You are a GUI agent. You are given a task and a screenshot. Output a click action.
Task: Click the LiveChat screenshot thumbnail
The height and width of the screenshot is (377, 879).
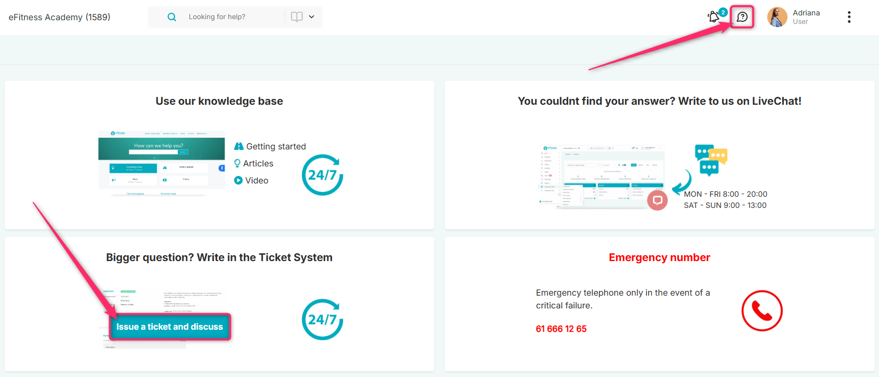tap(601, 175)
